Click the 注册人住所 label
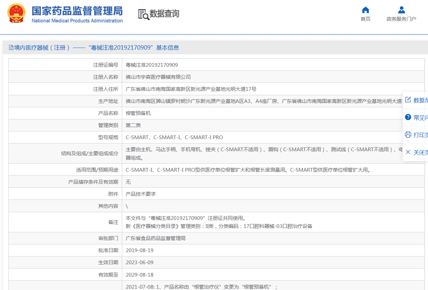Image resolution: width=428 pixels, height=290 pixels. 106,89
